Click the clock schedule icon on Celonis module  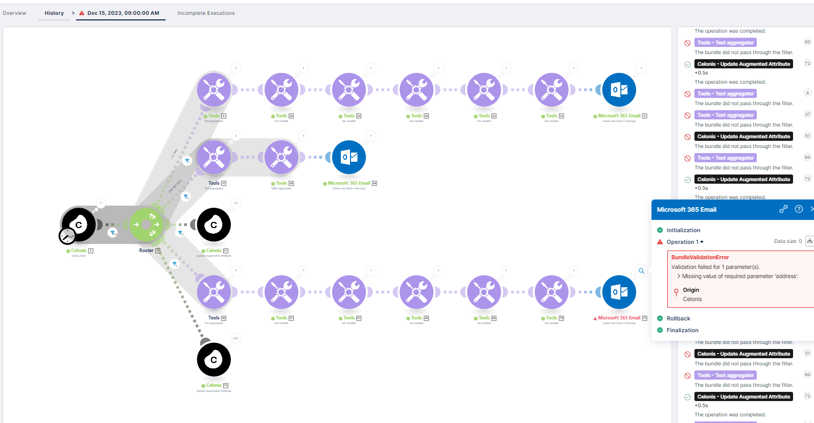[67, 236]
